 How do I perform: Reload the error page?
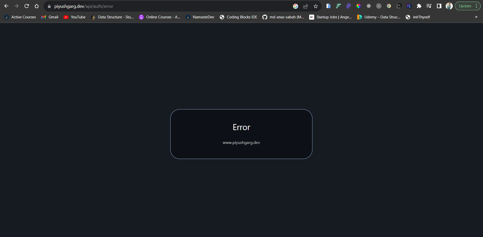point(26,6)
